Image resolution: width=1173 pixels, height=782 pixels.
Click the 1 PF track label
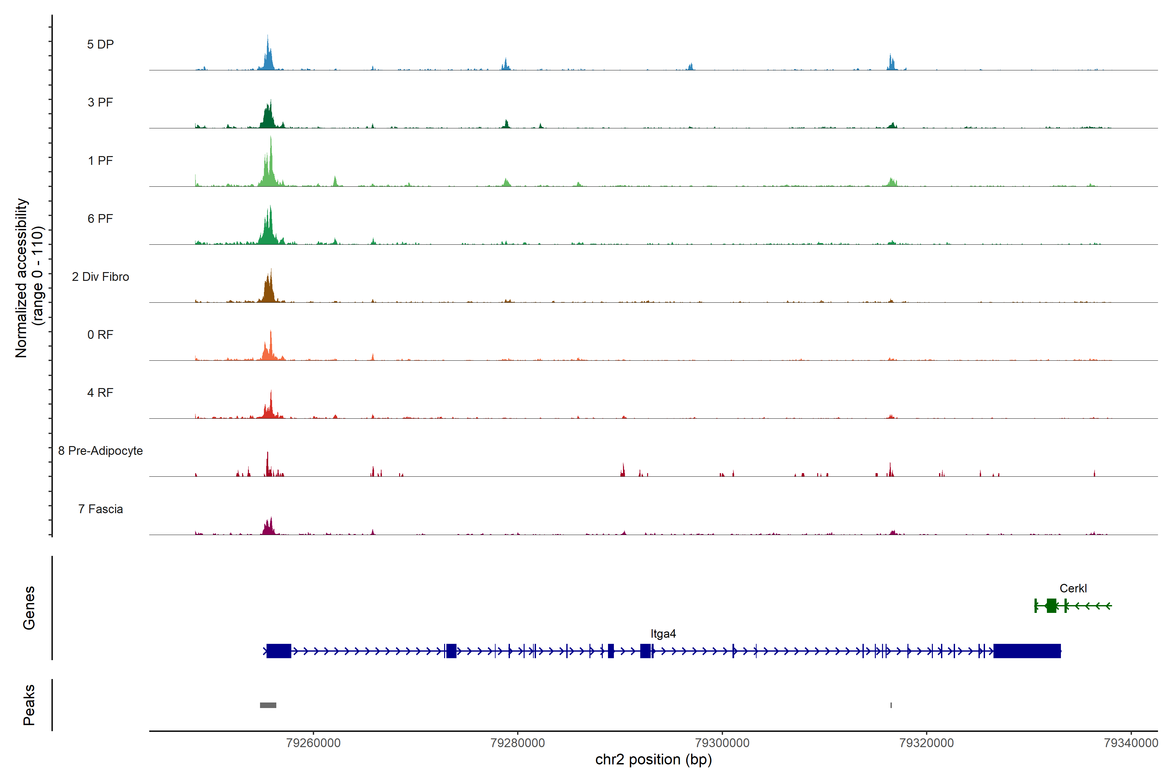tap(100, 161)
